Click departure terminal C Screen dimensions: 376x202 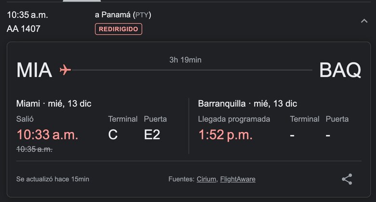[113, 135]
